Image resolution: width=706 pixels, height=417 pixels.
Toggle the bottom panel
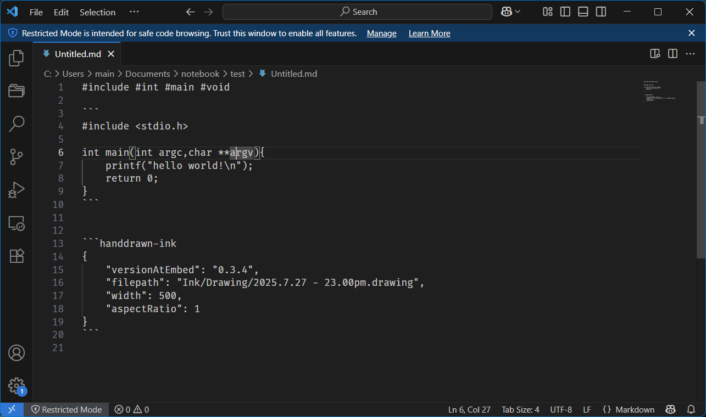pos(583,12)
